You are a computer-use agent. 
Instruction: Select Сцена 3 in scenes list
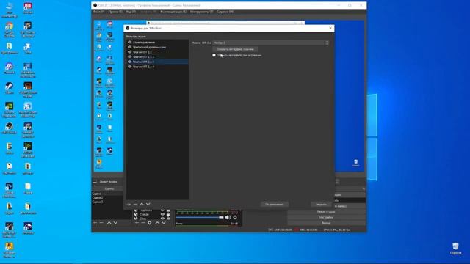pos(107,202)
